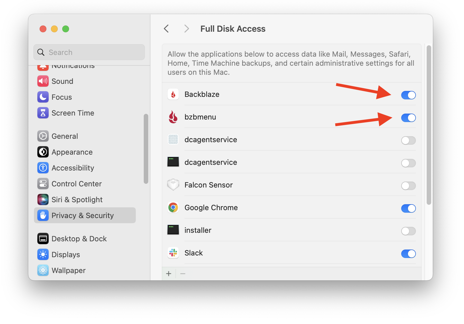
Task: Click the Slack app icon
Action: [x=173, y=253]
